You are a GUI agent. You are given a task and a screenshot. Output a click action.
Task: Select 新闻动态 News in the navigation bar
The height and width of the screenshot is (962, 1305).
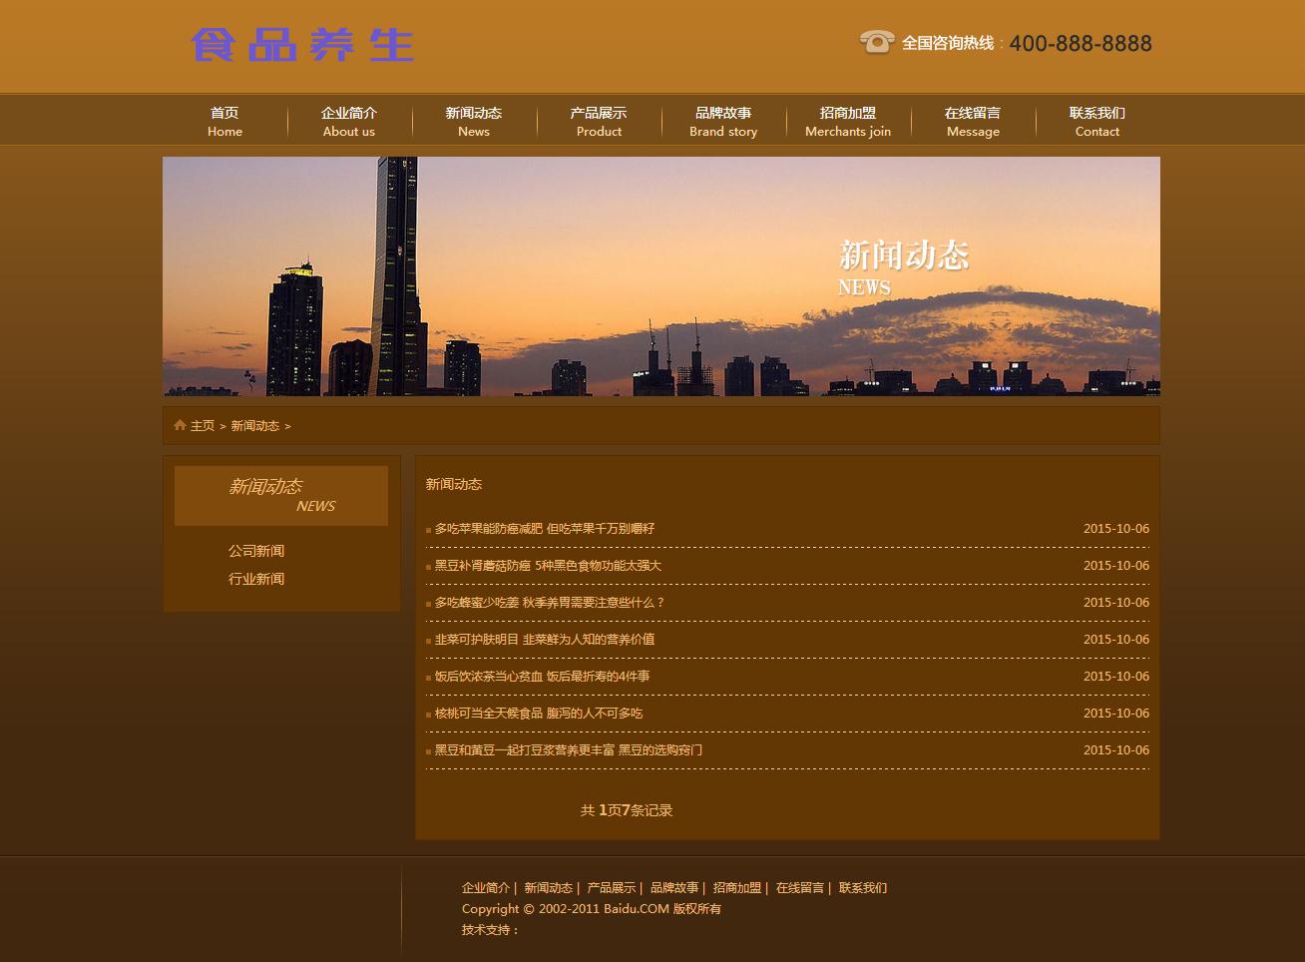tap(474, 121)
